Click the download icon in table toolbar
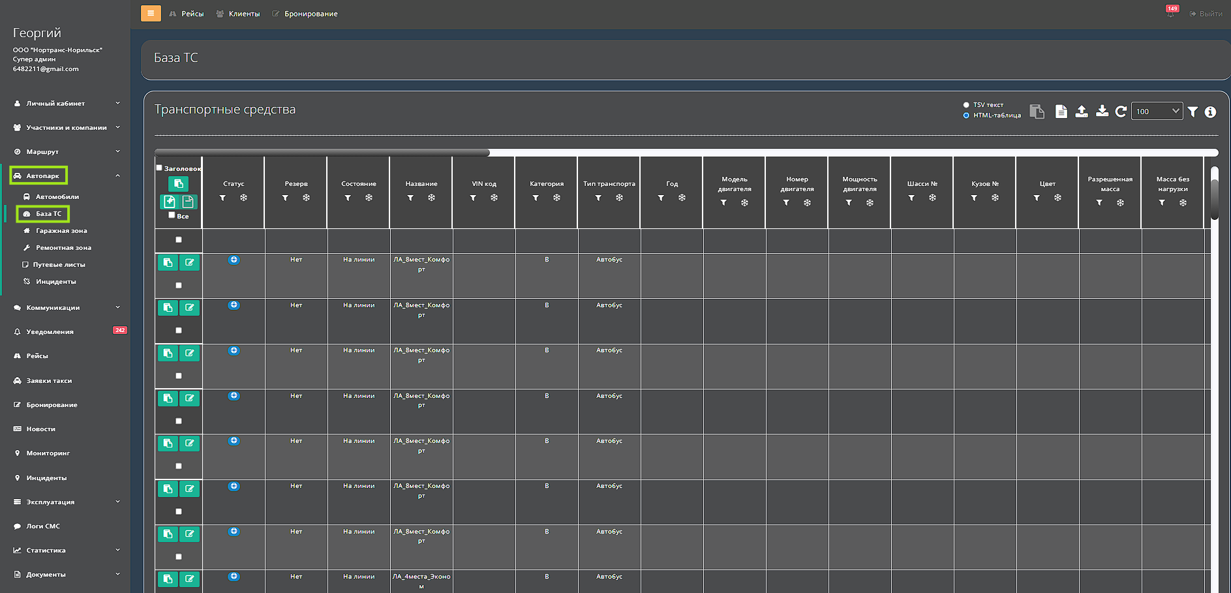 [1102, 112]
